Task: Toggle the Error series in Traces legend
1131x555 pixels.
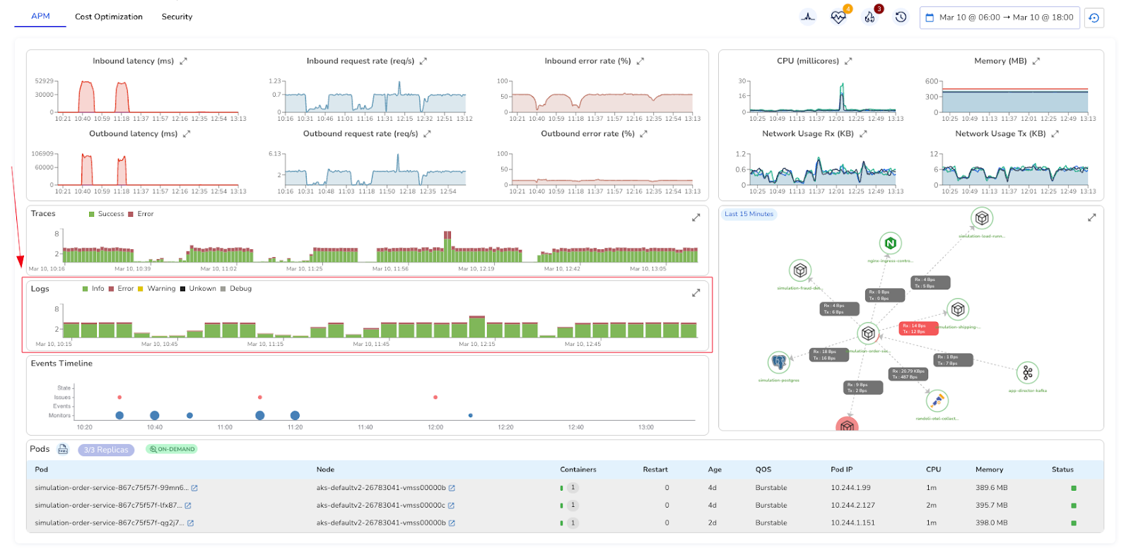Action: pos(141,214)
